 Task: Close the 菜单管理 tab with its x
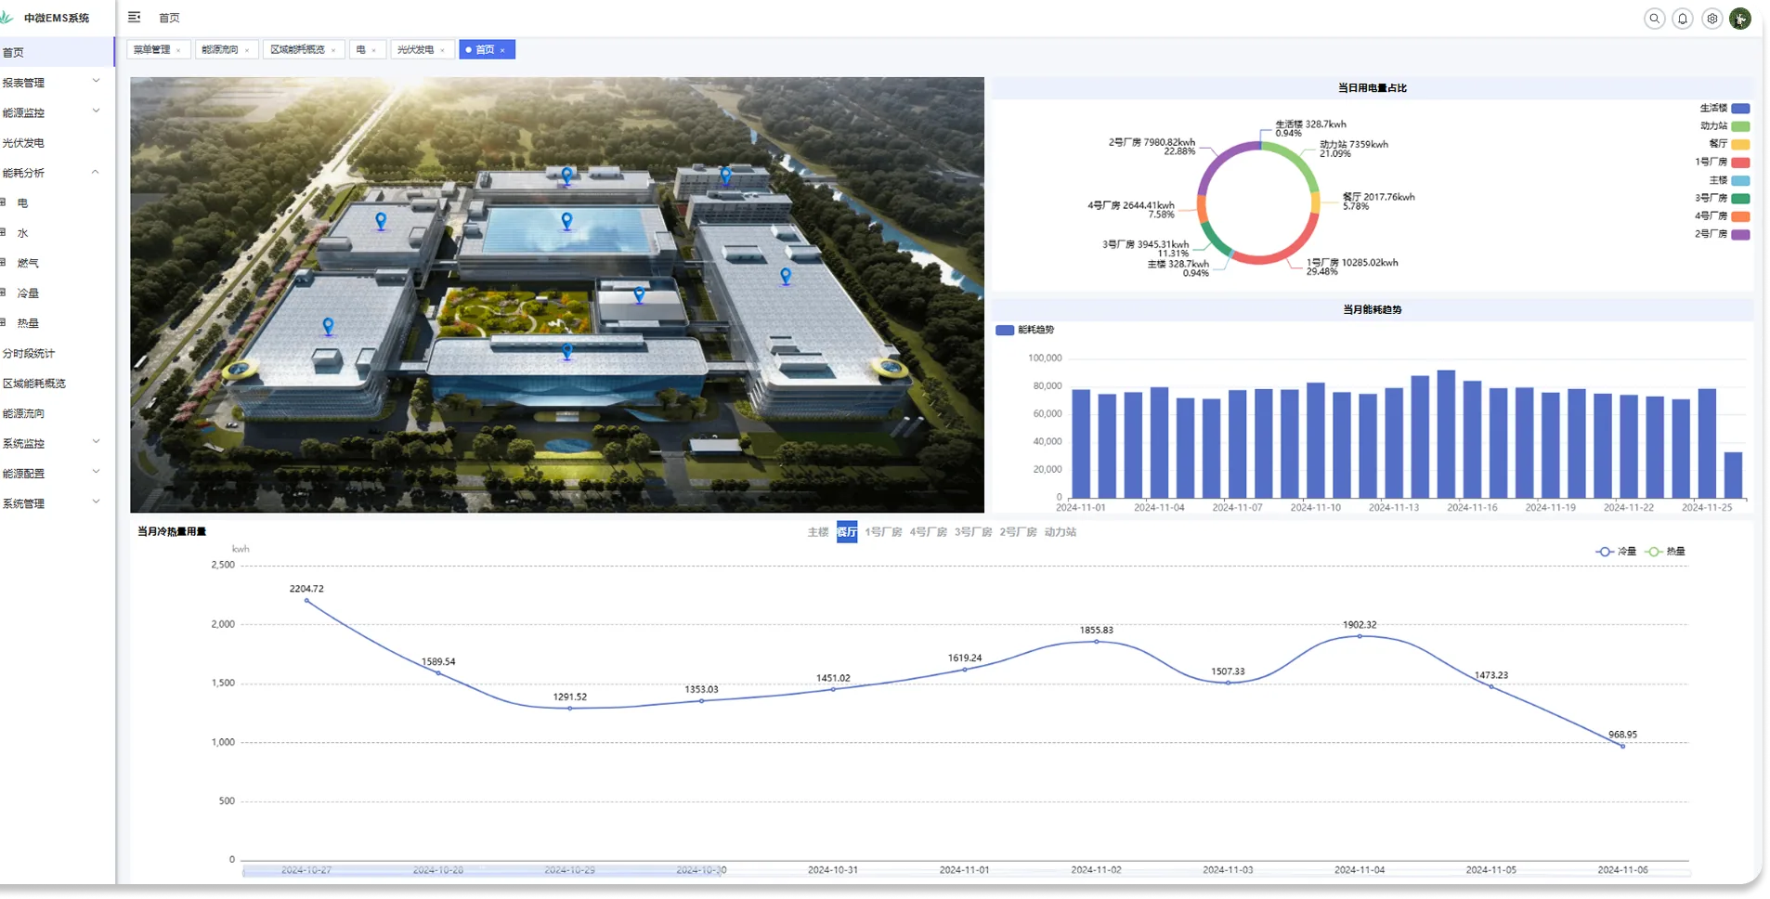[x=178, y=50]
